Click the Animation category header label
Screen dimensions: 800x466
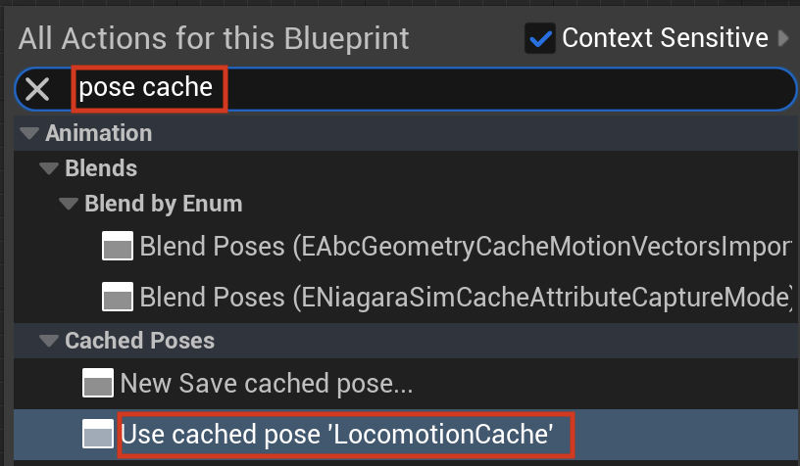[98, 133]
